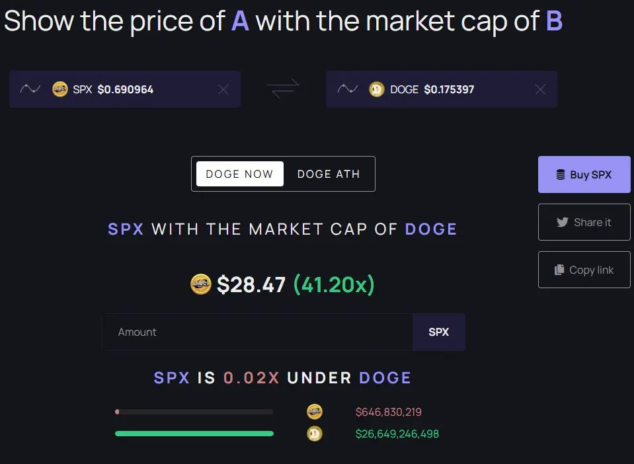Click the SPX unit label beside Amount
The width and height of the screenshot is (634, 464).
coord(438,332)
